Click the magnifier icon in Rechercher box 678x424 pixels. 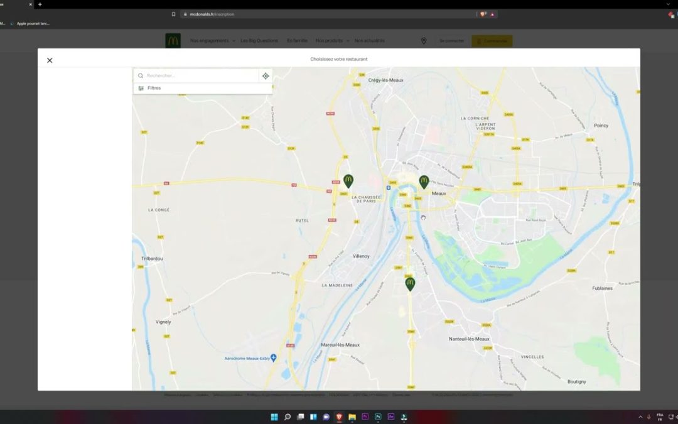141,76
